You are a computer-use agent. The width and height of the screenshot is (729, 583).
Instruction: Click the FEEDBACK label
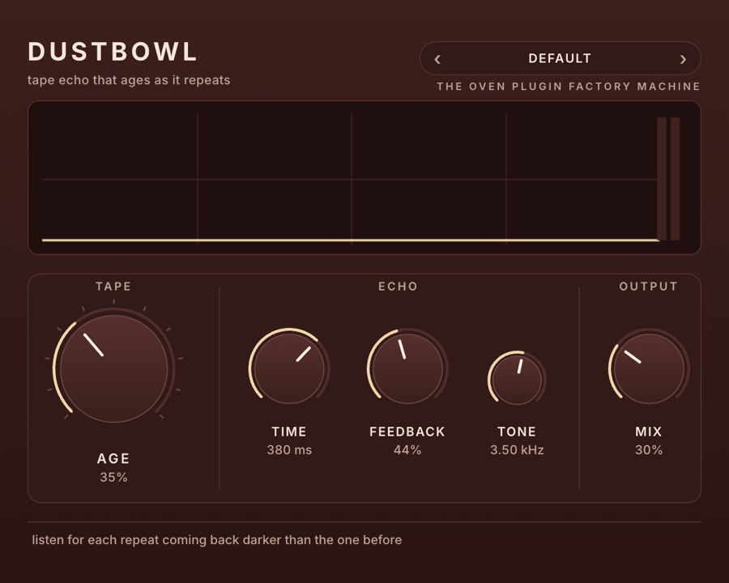(x=407, y=432)
